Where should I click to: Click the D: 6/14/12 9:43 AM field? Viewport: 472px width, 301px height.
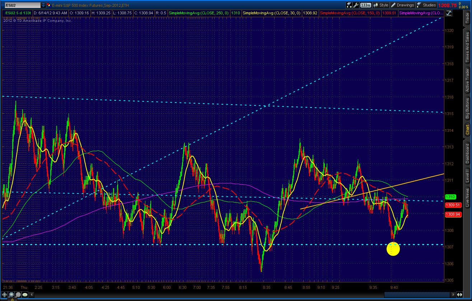click(50, 13)
